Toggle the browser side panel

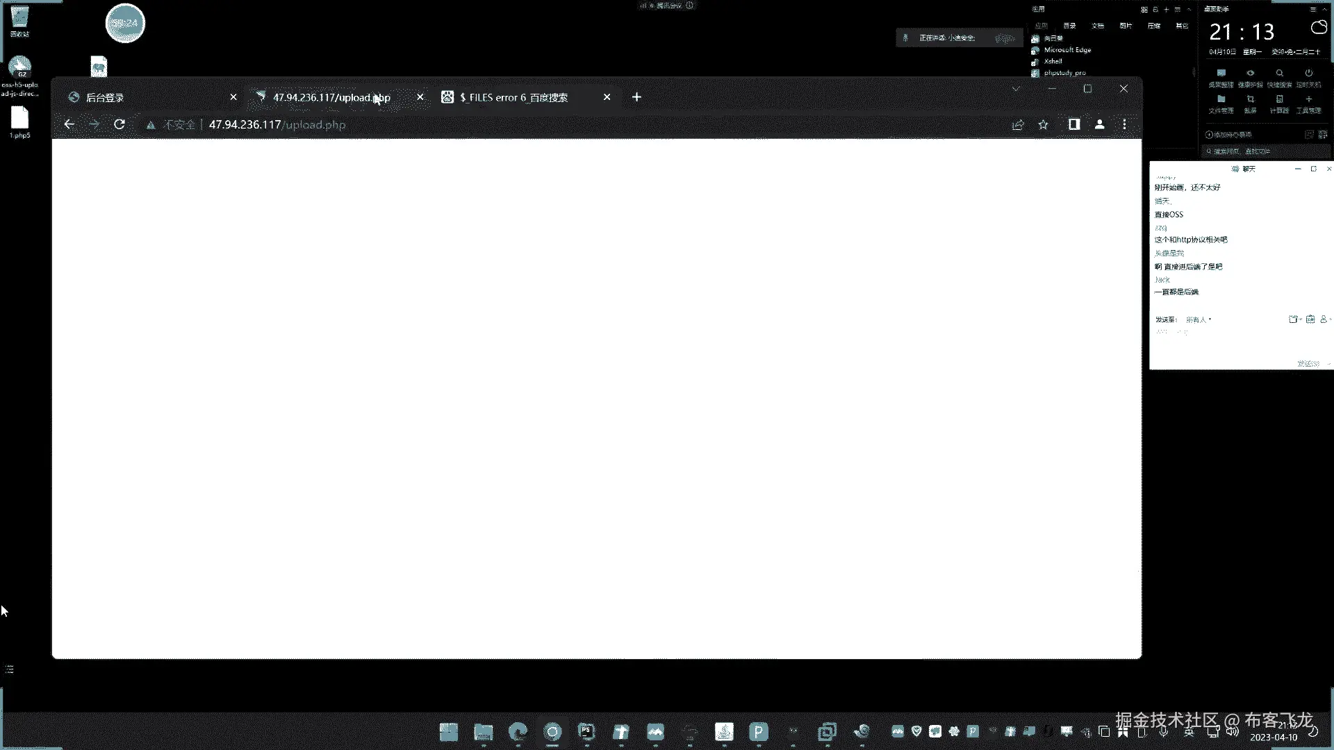point(1074,124)
